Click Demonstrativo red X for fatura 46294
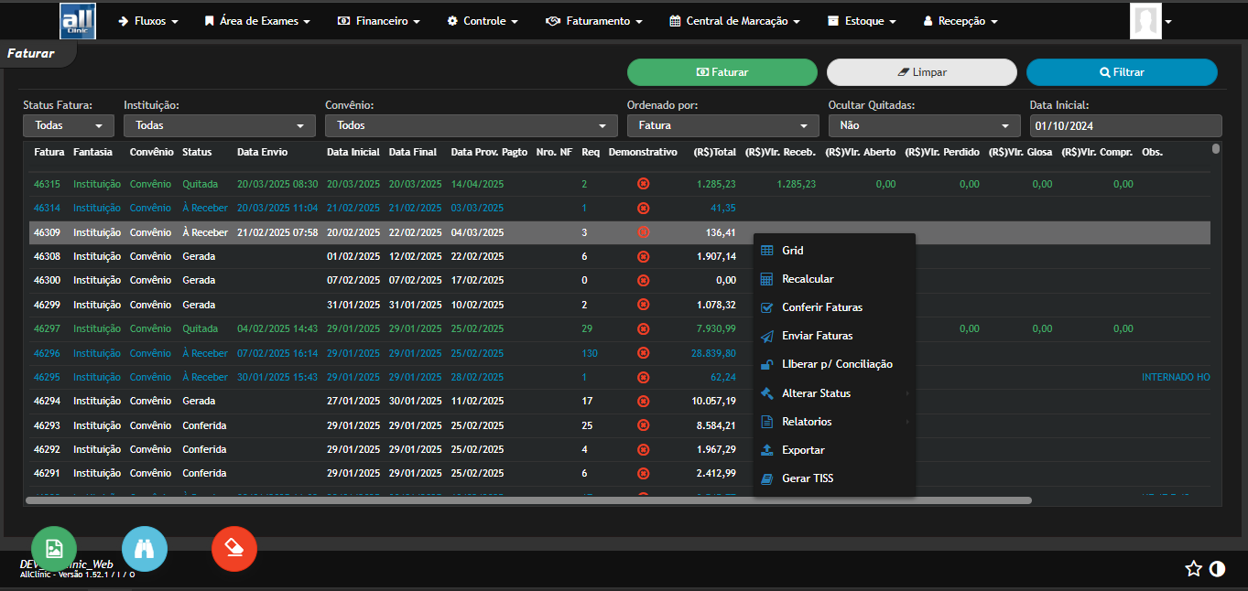1248x591 pixels. click(x=643, y=401)
